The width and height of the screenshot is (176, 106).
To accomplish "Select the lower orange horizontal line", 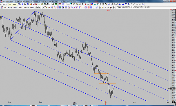I will (107, 83).
